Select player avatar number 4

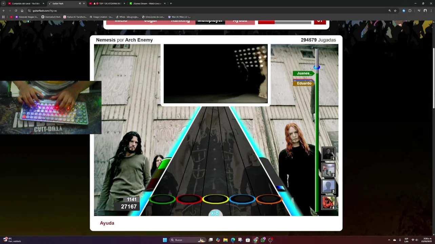pos(328,203)
